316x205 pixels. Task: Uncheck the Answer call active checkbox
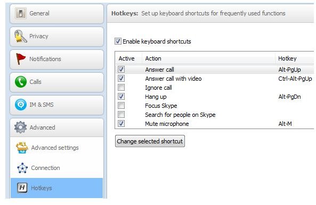(121, 70)
